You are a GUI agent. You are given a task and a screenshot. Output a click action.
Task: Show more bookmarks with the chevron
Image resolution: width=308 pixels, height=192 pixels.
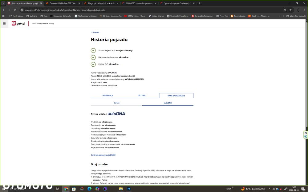click(280, 16)
